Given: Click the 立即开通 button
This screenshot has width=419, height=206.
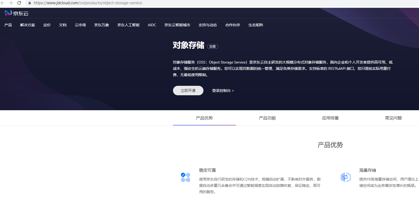Looking at the screenshot, I should pos(188,91).
